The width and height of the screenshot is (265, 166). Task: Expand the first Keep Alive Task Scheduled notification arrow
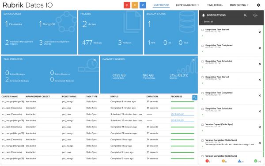pyautogui.click(x=202, y=67)
